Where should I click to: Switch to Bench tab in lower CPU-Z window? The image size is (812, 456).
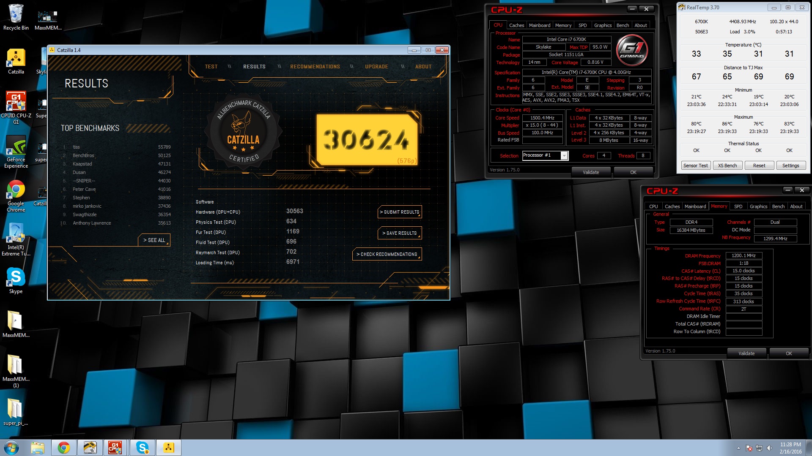click(778, 206)
